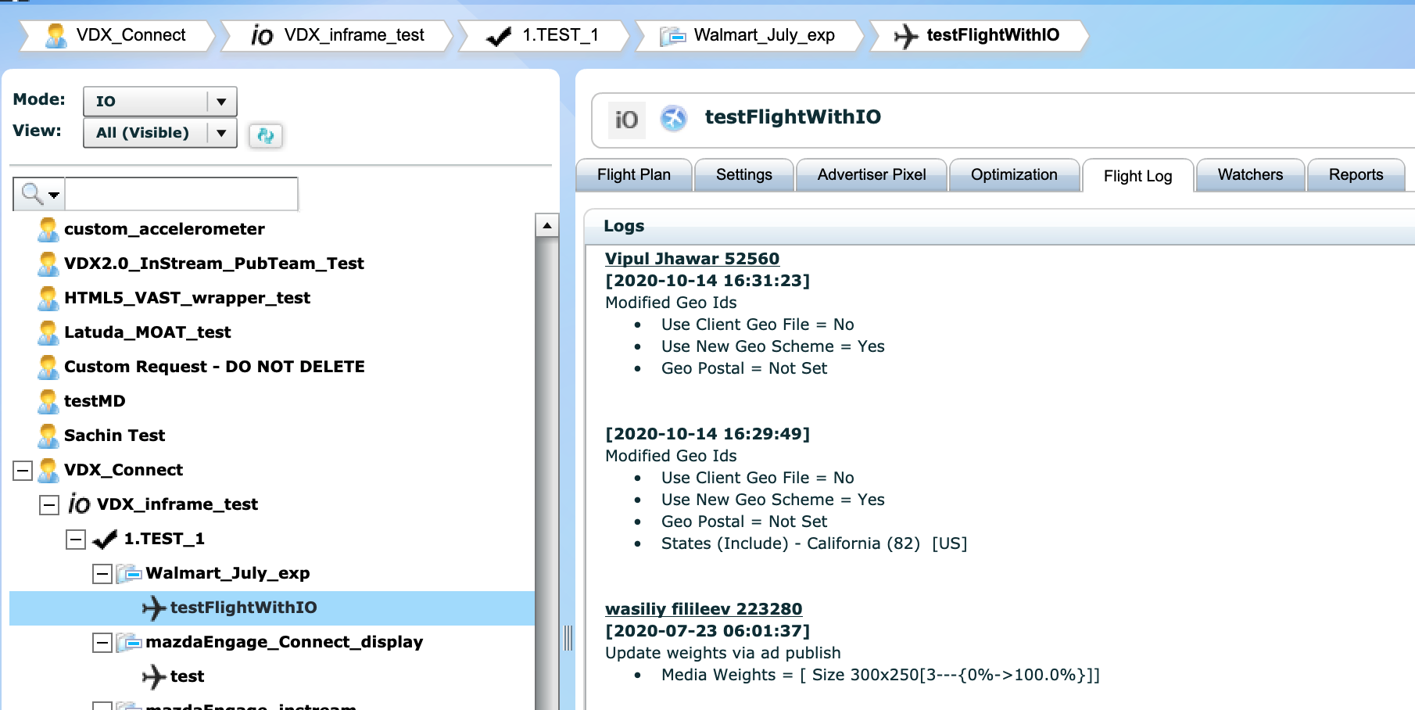Go to the Walmart_July_exp breadcrumb
This screenshot has width=1415, height=710.
[763, 35]
